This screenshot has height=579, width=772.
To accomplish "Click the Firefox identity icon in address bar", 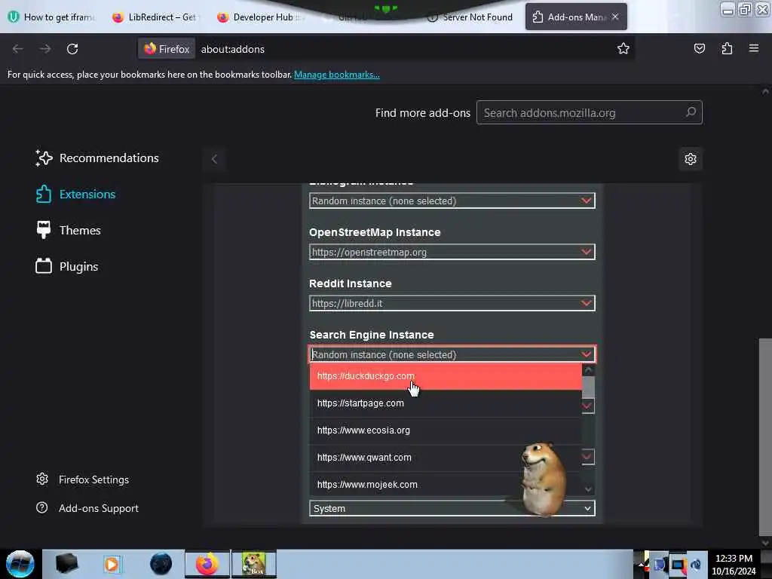I will pyautogui.click(x=167, y=49).
